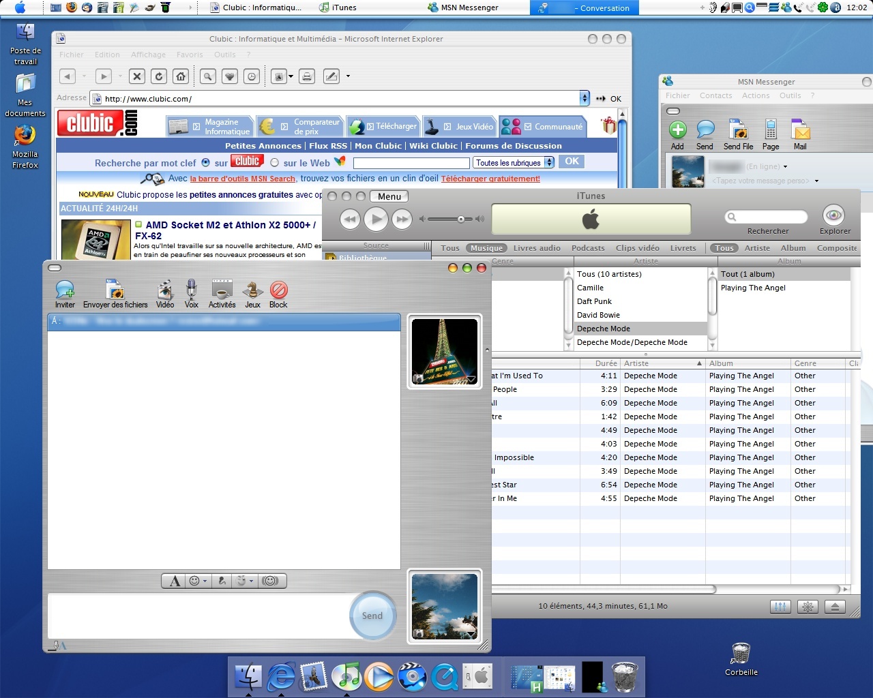Screen dimensions: 873x698
Task: Select 'Artiste' search scope in iTunes
Action: pos(757,248)
